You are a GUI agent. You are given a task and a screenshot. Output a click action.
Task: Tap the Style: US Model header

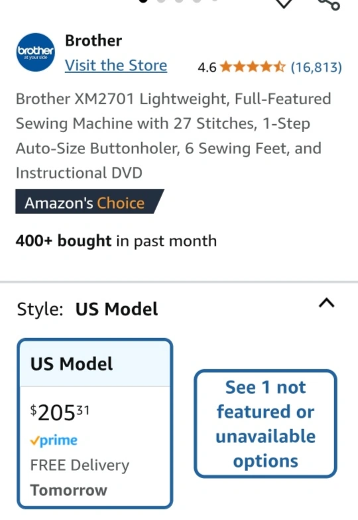point(88,309)
